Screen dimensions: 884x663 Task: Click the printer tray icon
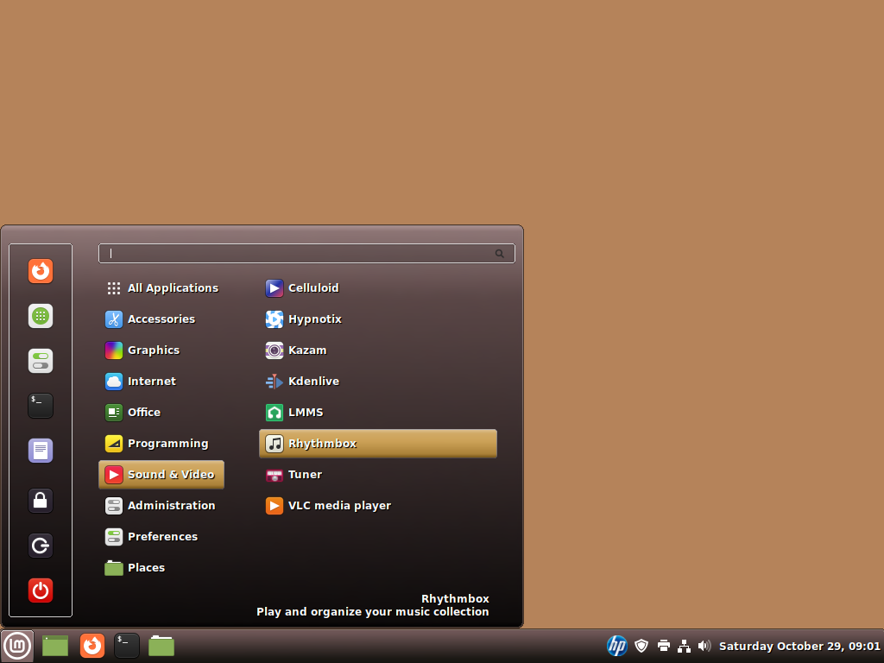click(664, 646)
